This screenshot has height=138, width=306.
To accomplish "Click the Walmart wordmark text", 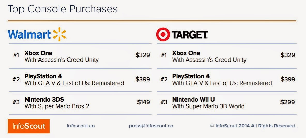I will [29, 34].
